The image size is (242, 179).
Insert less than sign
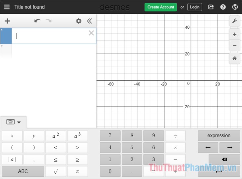(x=56, y=148)
